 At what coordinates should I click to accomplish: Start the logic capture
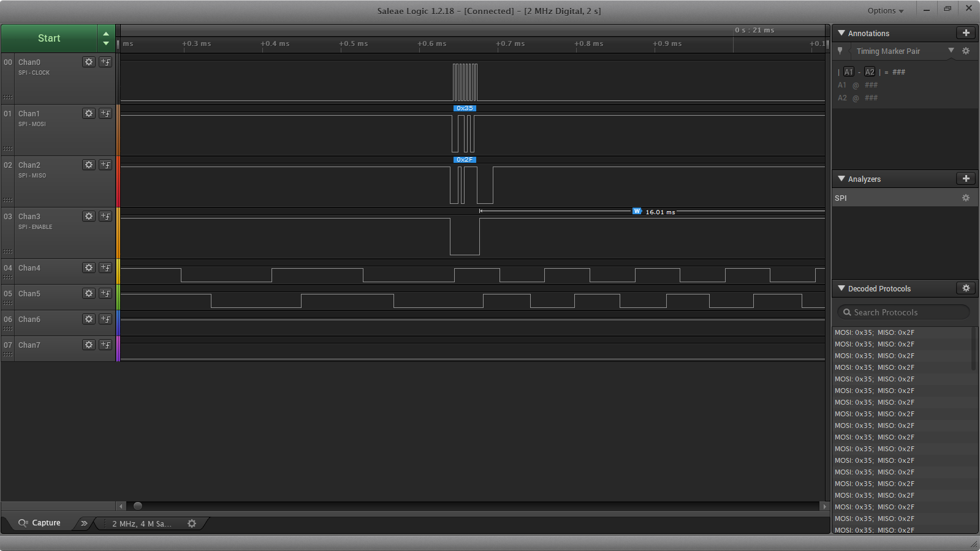[49, 38]
